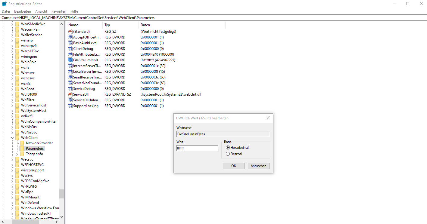Click the REG_EXPAND_SZ type cell
This screenshot has width=427, height=224.
click(118, 94)
